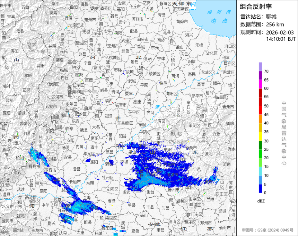Click the time stamp 14:10:01 BJT
This screenshot has width=298, height=236.
point(281,39)
